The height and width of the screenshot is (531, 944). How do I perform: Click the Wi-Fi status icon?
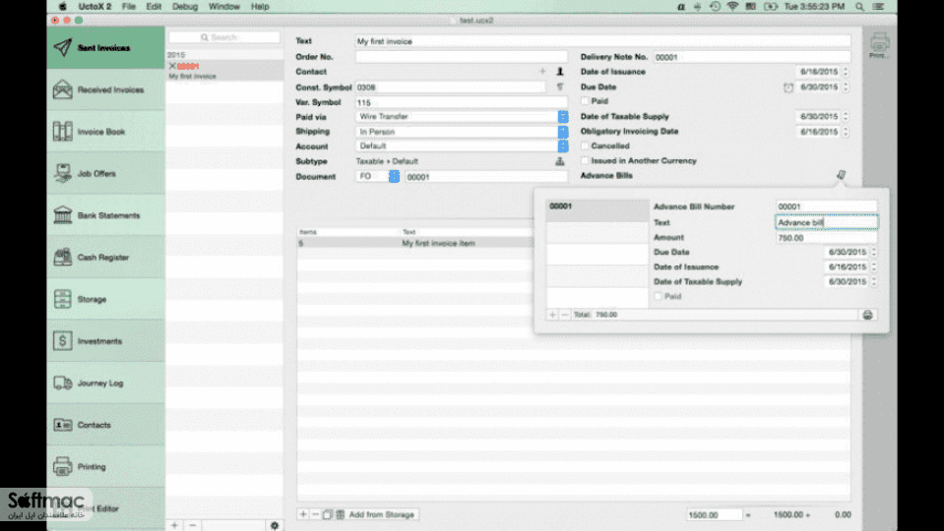pos(732,7)
